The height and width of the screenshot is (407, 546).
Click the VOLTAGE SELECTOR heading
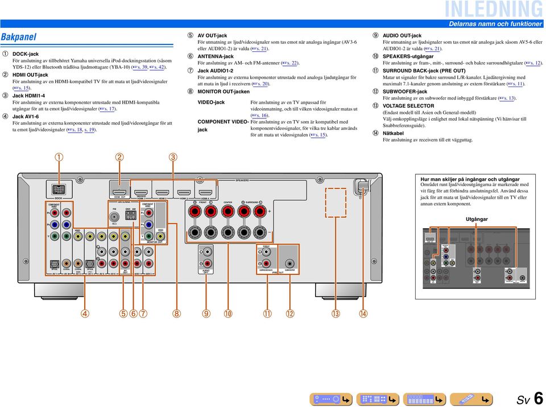408,106
